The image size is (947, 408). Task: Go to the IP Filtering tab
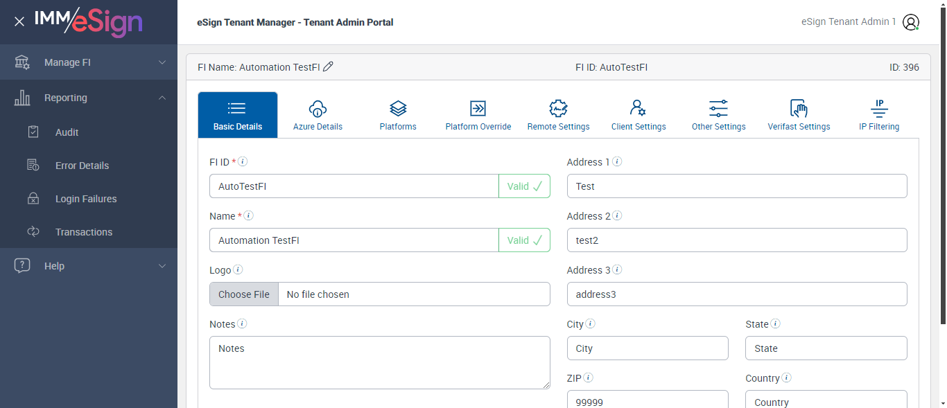coord(879,115)
